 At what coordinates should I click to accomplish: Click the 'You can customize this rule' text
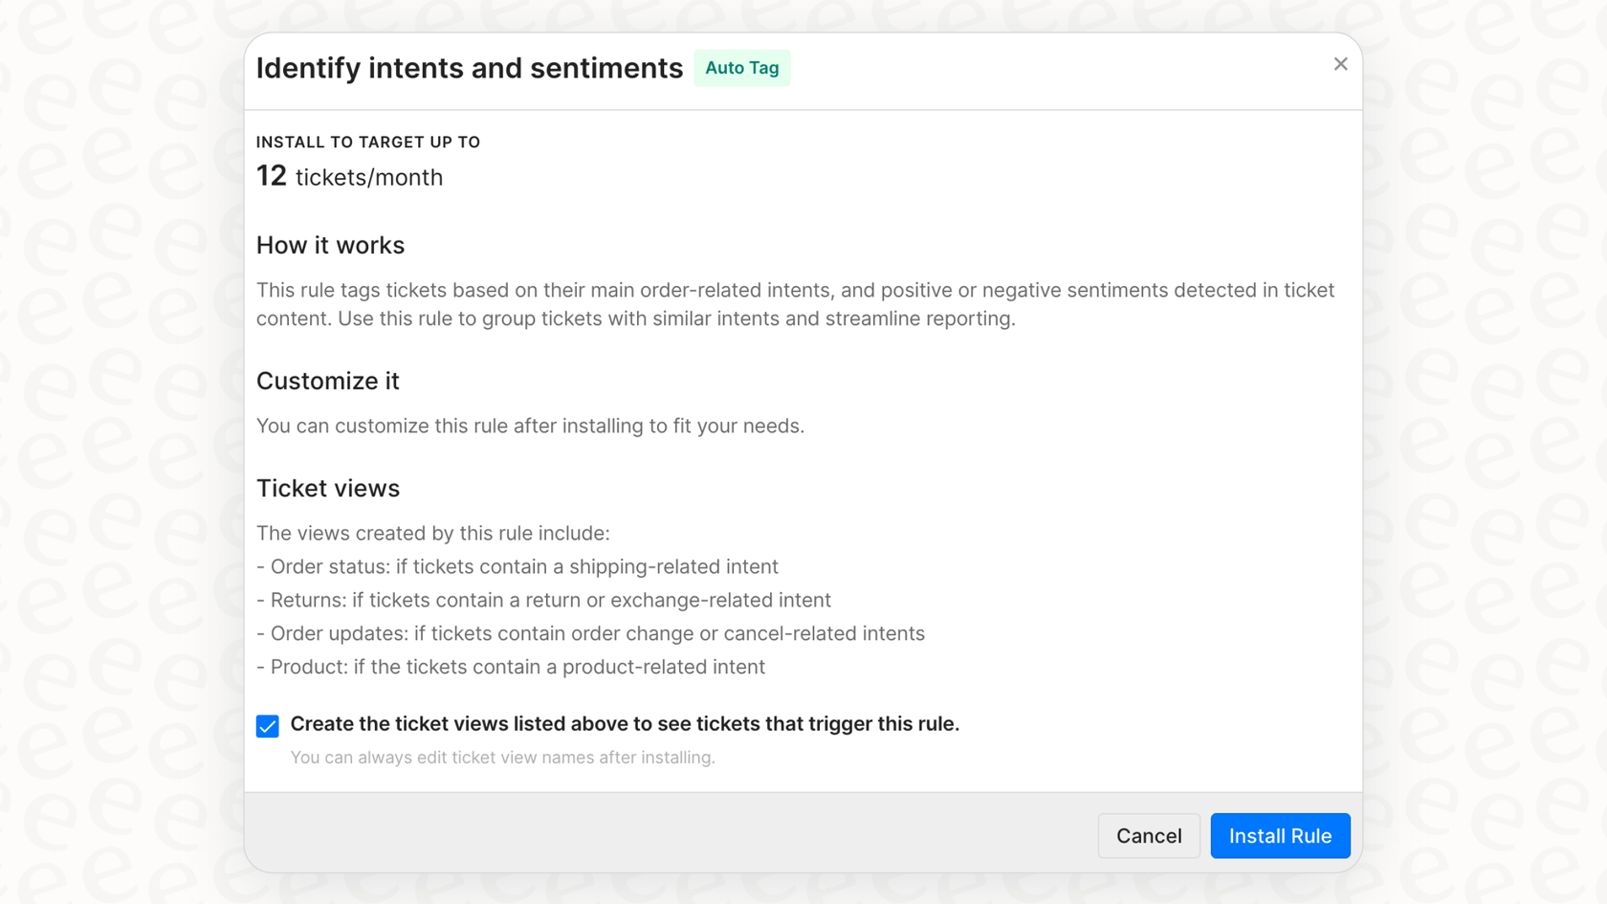[530, 426]
